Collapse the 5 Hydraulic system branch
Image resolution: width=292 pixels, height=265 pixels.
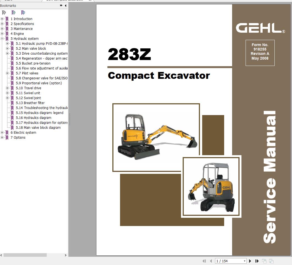pos(2,38)
